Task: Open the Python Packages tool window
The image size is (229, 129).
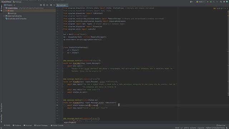Action: coord(41,125)
